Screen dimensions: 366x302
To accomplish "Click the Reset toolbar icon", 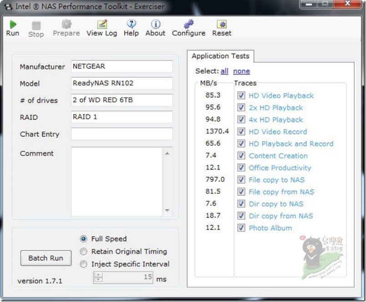I will click(222, 24).
